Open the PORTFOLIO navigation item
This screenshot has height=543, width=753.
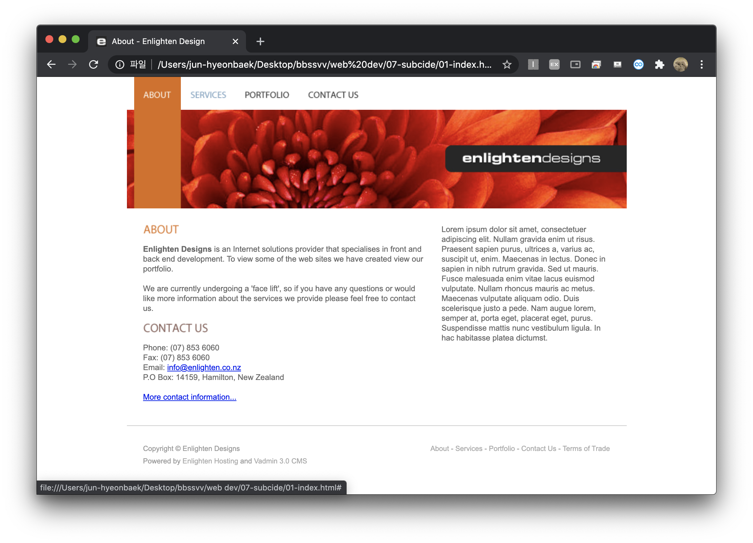point(267,95)
